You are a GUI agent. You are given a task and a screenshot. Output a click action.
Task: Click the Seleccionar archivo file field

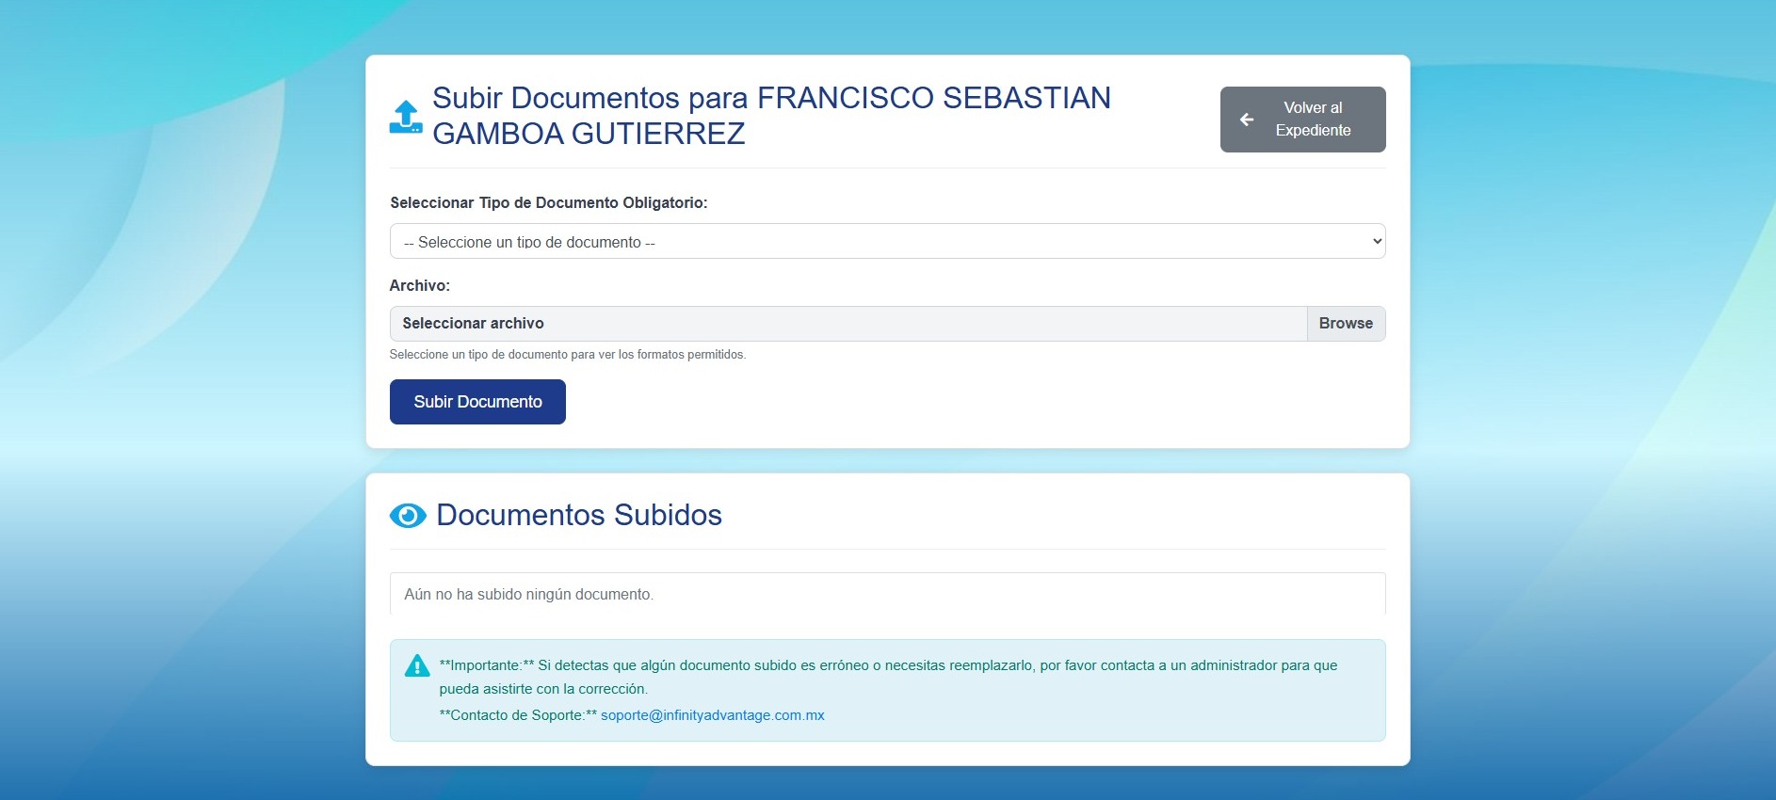(848, 324)
